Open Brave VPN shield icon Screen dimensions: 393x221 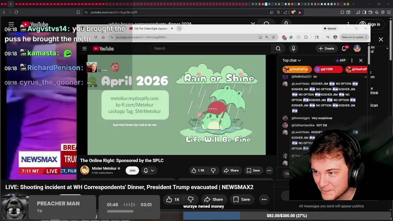pos(383,12)
